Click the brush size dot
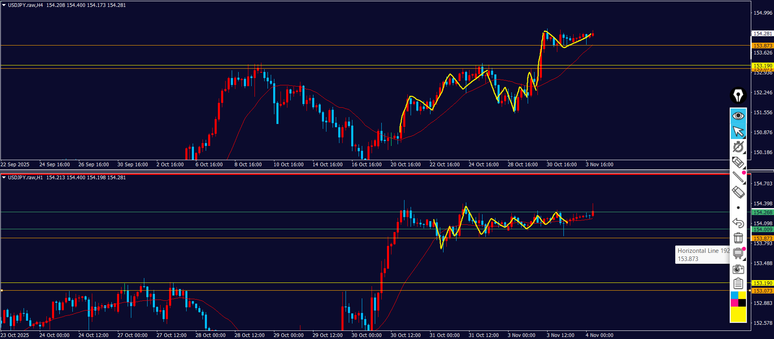The image size is (774, 339). (738, 208)
